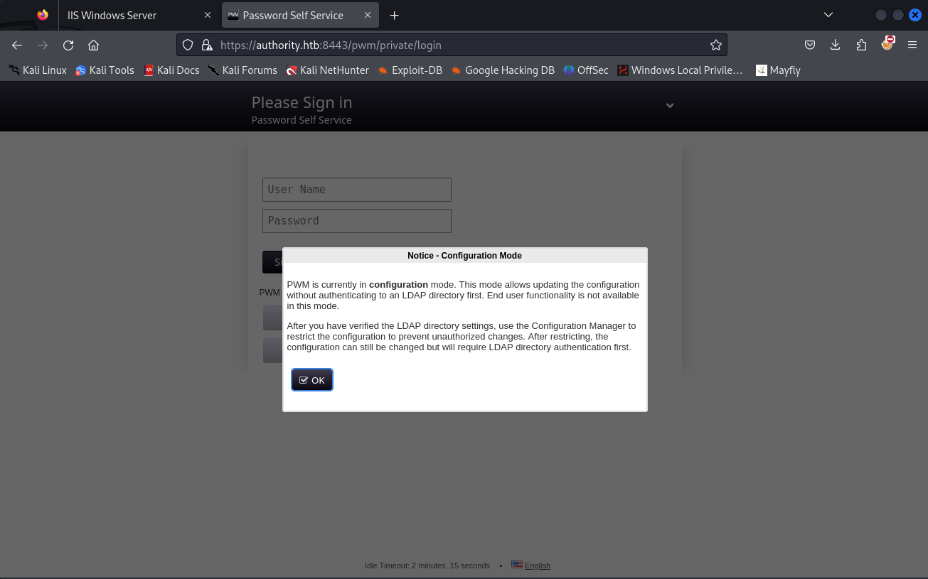Switch to the IIS Windows Server tab
The height and width of the screenshot is (579, 928).
(112, 15)
